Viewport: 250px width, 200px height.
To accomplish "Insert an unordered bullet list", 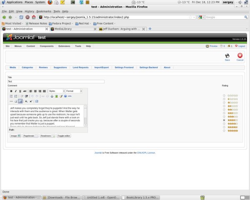I will (11, 96).
